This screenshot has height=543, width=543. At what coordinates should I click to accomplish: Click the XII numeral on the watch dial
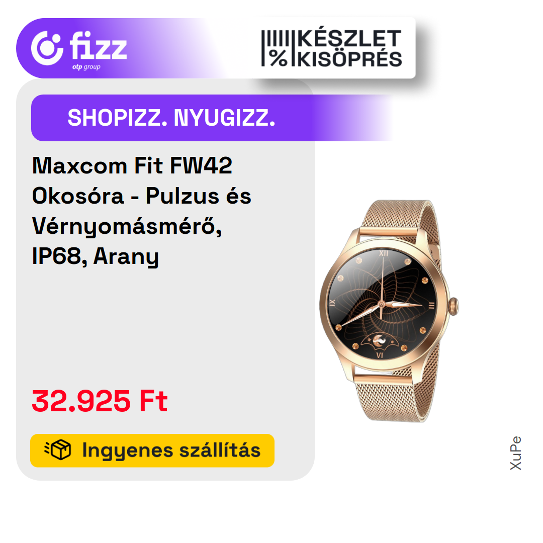click(x=384, y=253)
